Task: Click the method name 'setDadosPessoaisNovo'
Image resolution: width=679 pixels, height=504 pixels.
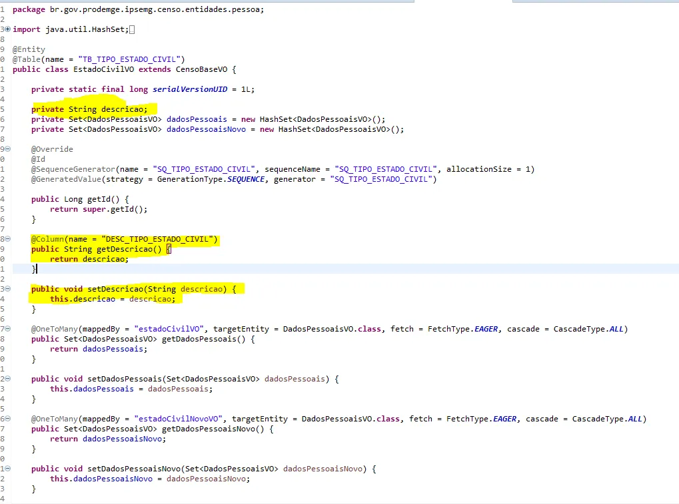Action: [134, 469]
